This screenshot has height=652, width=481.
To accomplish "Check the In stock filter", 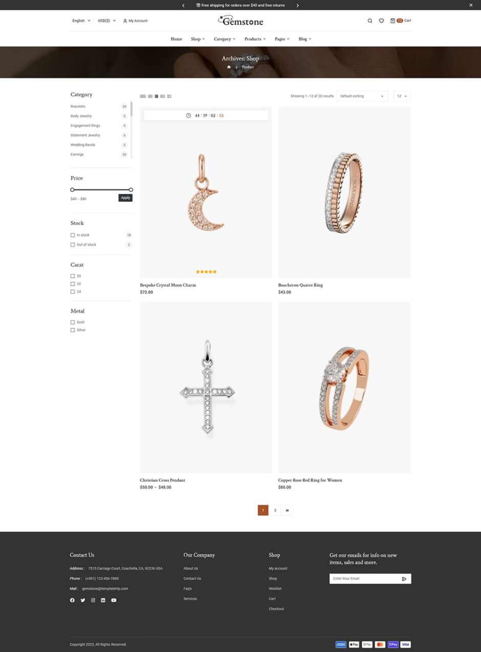I will (x=73, y=235).
